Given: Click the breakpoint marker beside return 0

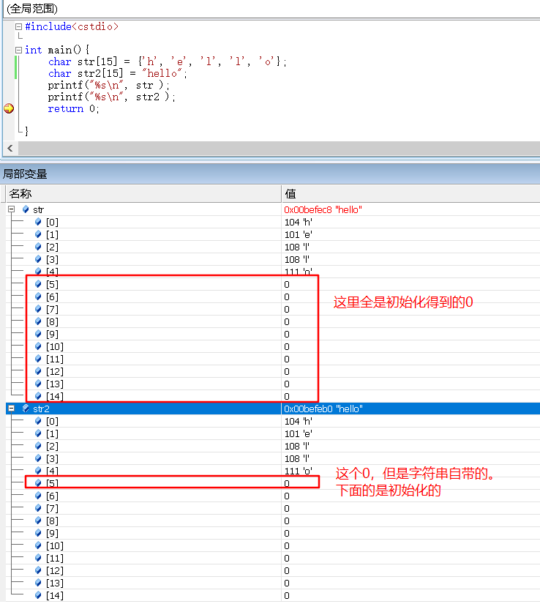Looking at the screenshot, I should click(9, 108).
